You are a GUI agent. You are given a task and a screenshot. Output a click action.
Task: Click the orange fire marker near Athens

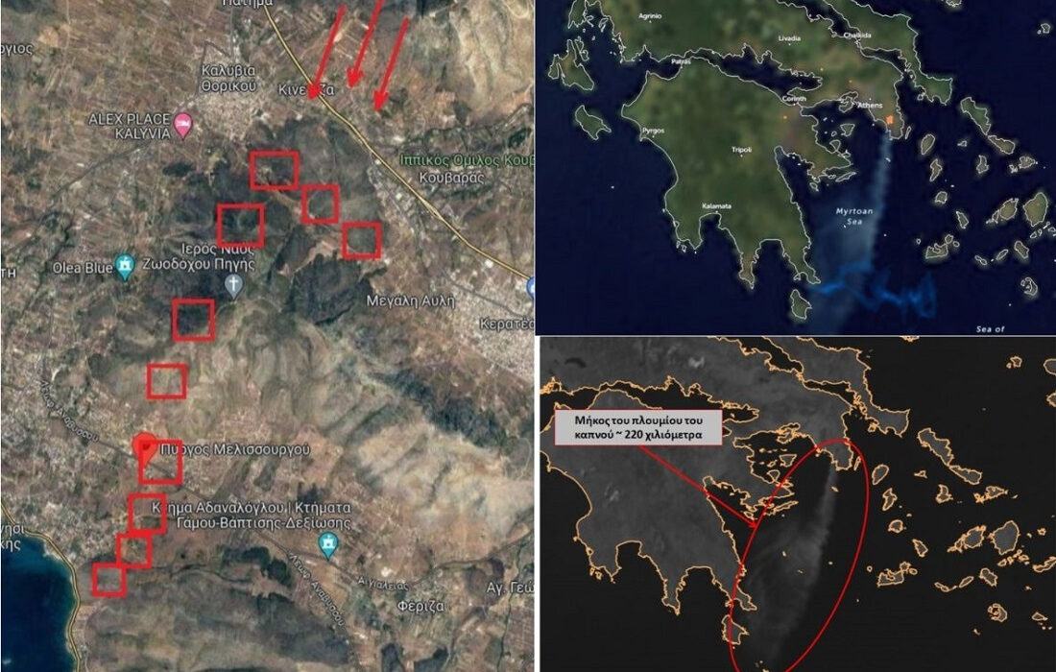click(x=890, y=120)
